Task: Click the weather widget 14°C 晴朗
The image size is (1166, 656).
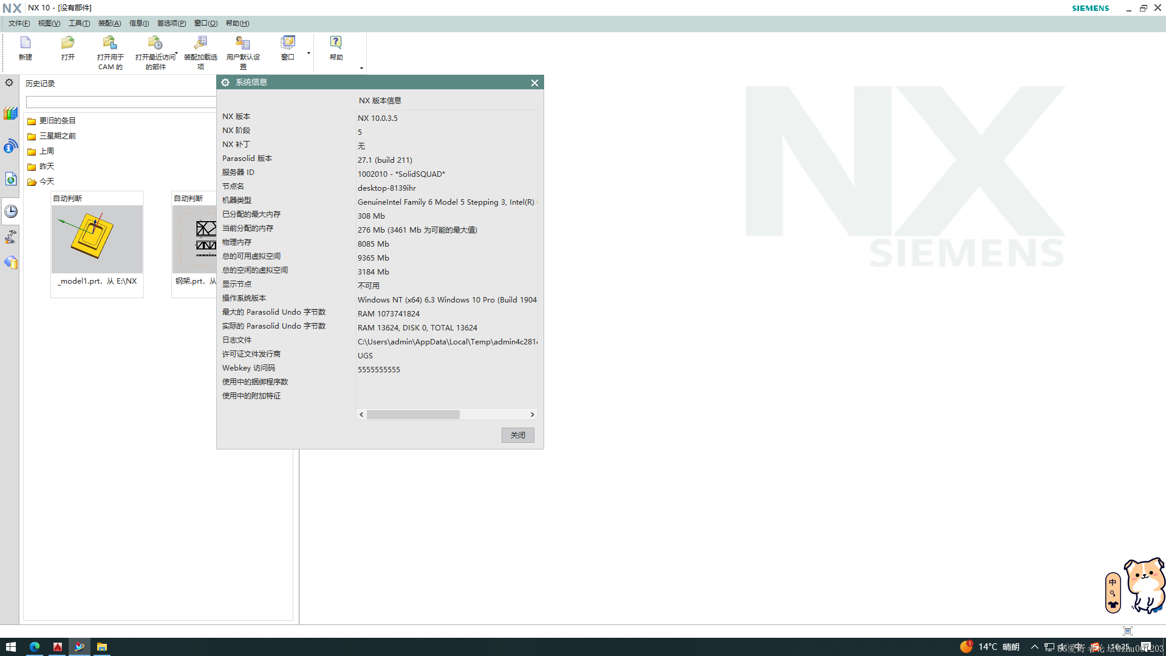Action: pyautogui.click(x=990, y=647)
